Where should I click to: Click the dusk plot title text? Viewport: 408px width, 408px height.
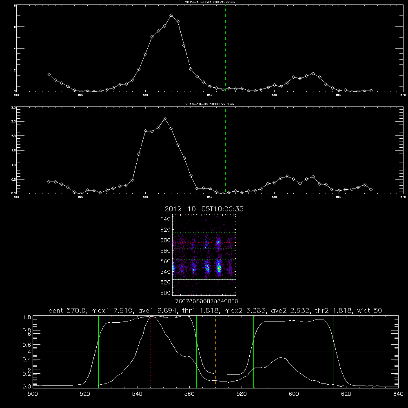210,104
